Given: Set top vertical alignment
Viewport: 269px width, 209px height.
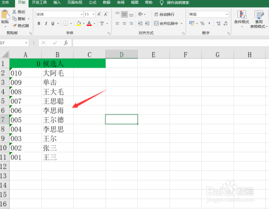Looking at the screenshot, I should point(117,14).
